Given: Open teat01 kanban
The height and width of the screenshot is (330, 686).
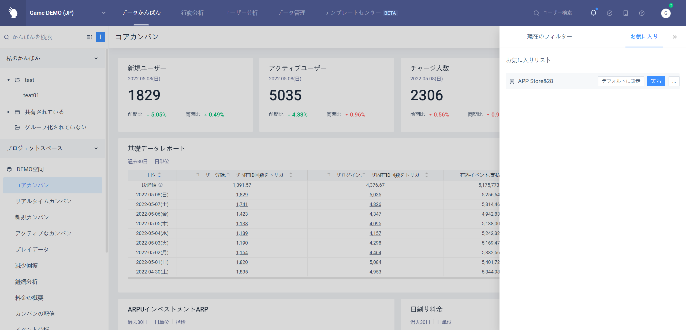Looking at the screenshot, I should point(31,95).
